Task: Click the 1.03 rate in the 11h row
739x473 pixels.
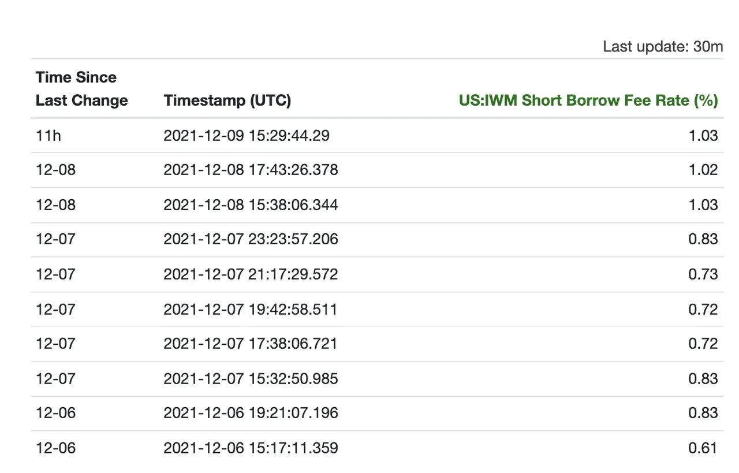Action: pos(703,135)
